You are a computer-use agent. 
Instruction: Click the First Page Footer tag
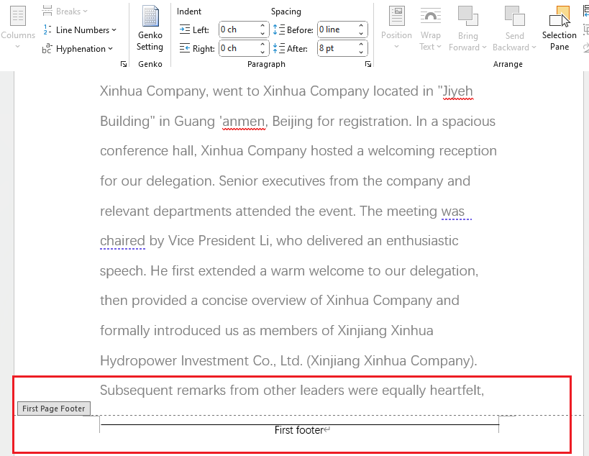point(54,409)
